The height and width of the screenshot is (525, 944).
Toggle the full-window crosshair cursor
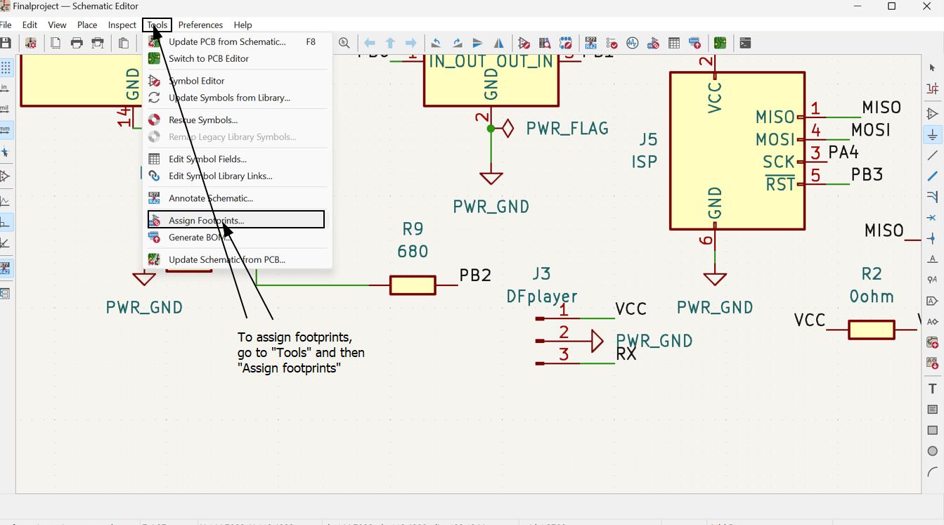[x=5, y=151]
